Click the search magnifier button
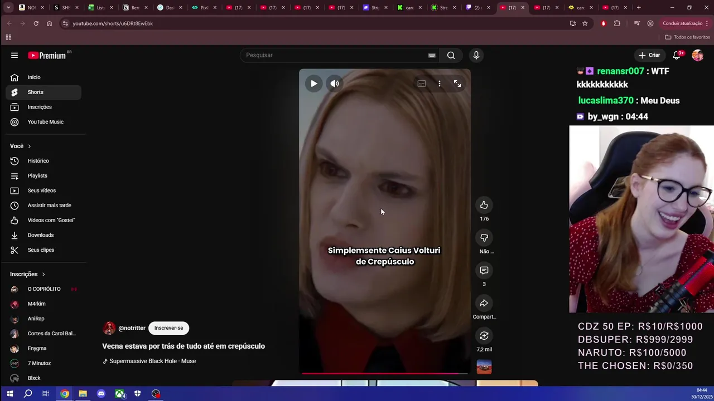 (x=451, y=55)
